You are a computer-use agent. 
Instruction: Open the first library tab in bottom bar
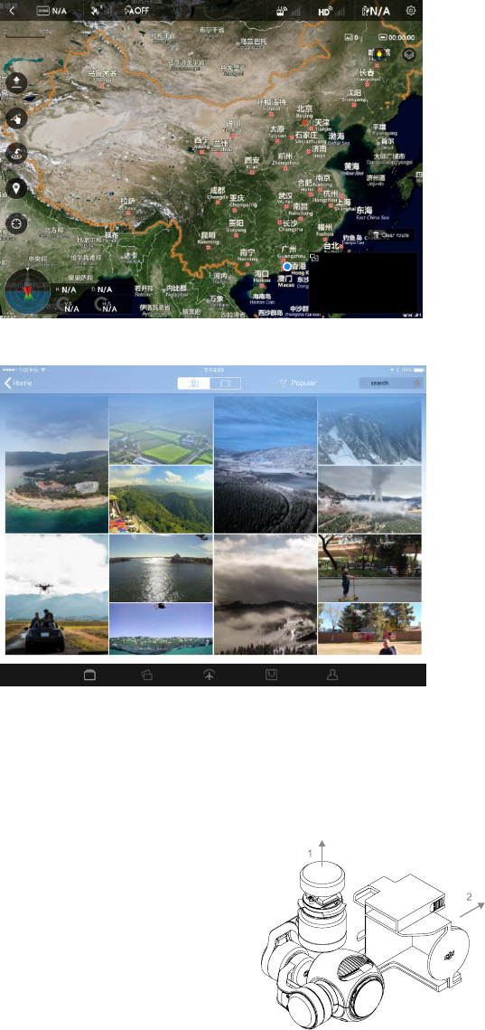[90, 675]
